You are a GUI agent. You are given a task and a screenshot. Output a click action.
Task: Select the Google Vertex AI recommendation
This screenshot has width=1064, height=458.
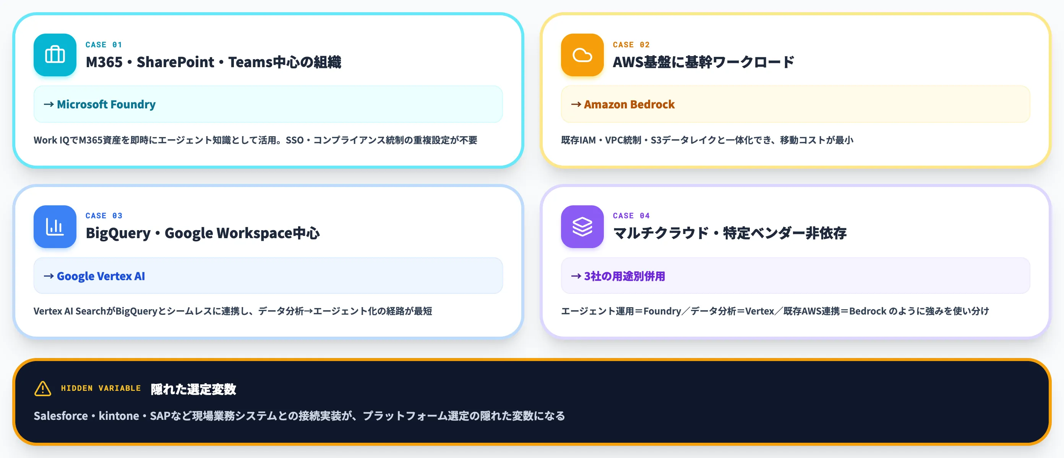[x=268, y=276]
